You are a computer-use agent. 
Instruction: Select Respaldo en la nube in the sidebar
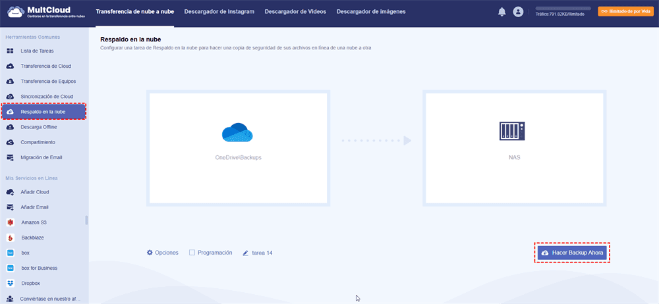coord(44,112)
